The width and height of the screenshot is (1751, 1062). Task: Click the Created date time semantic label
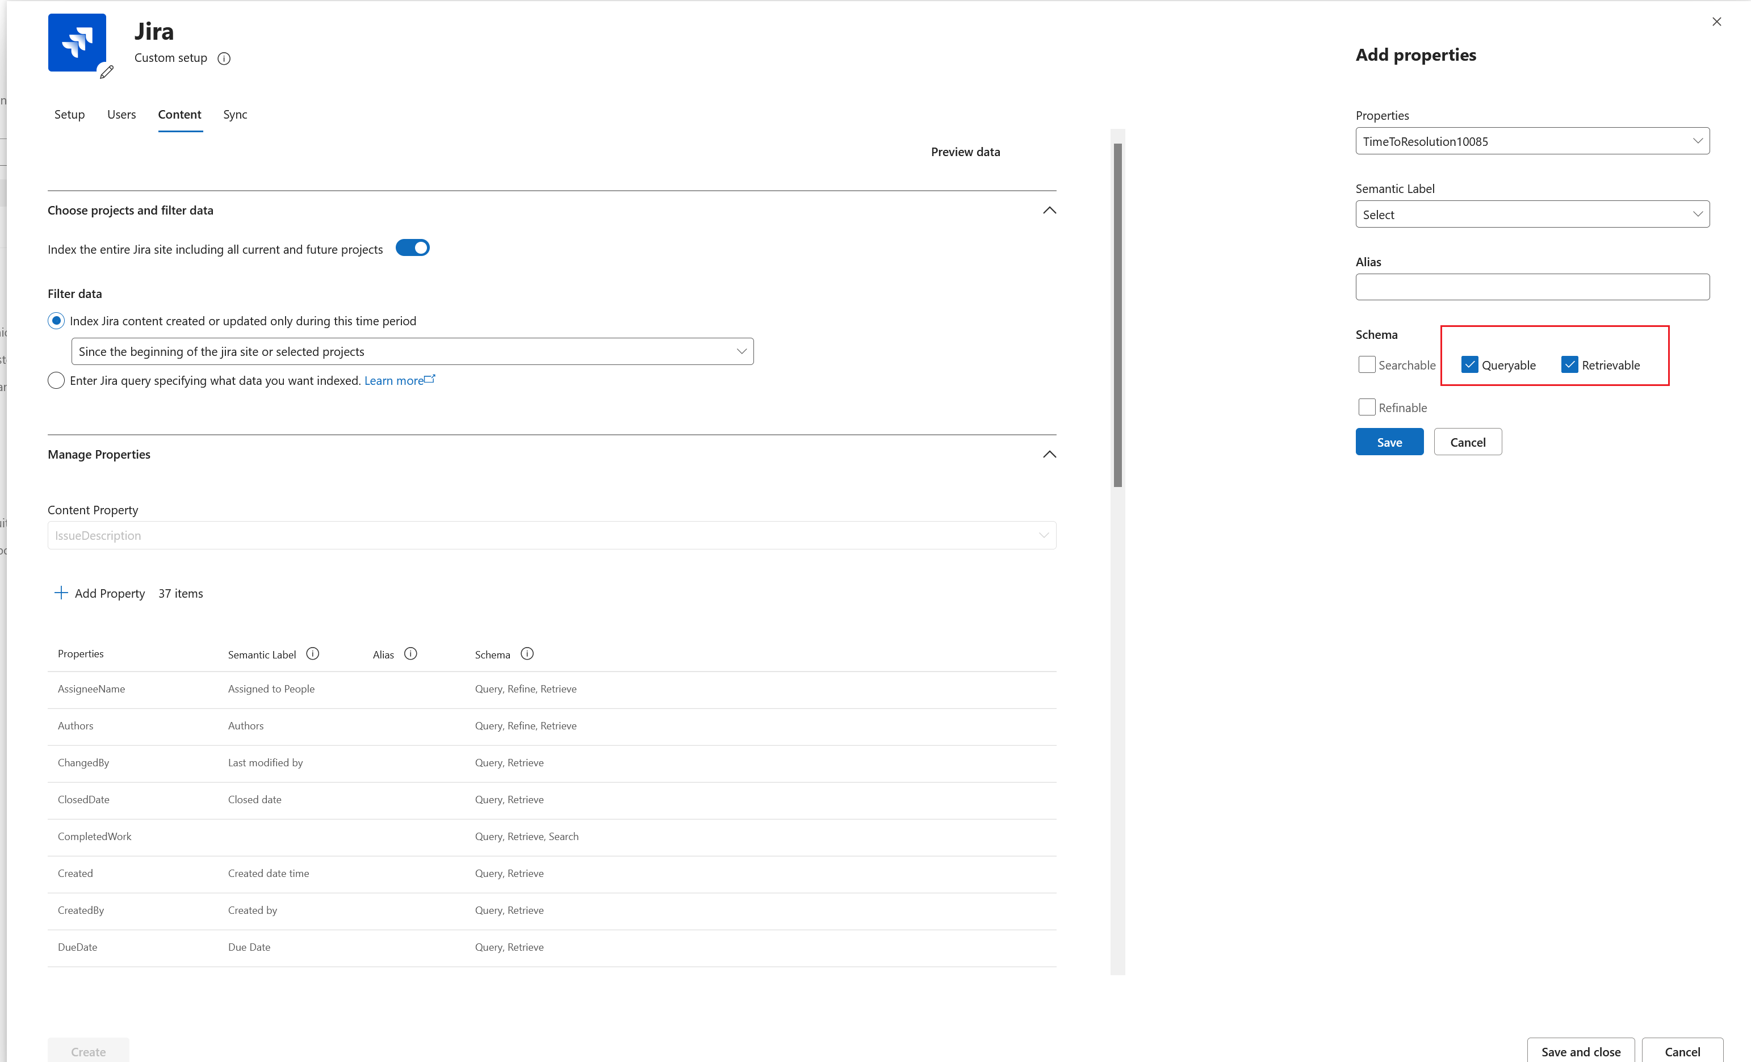[269, 874]
